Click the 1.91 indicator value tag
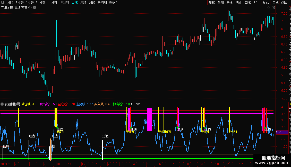 (279, 132)
